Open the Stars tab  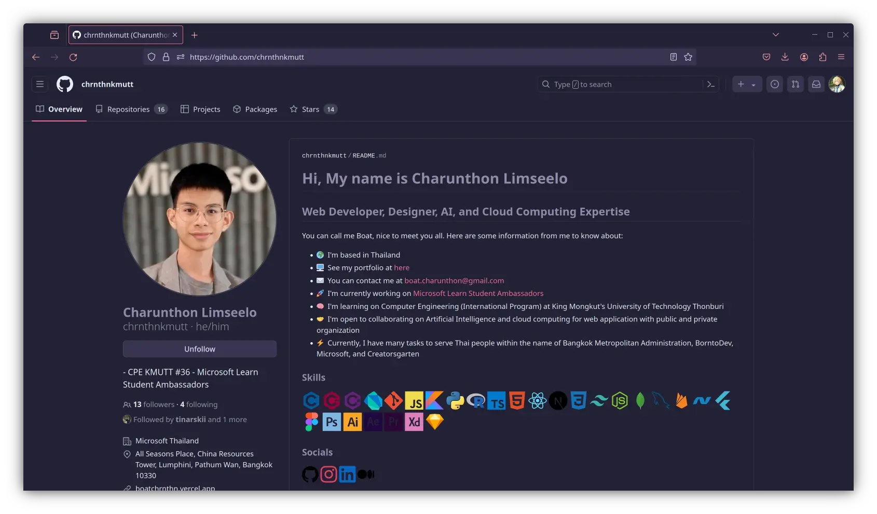coord(313,109)
